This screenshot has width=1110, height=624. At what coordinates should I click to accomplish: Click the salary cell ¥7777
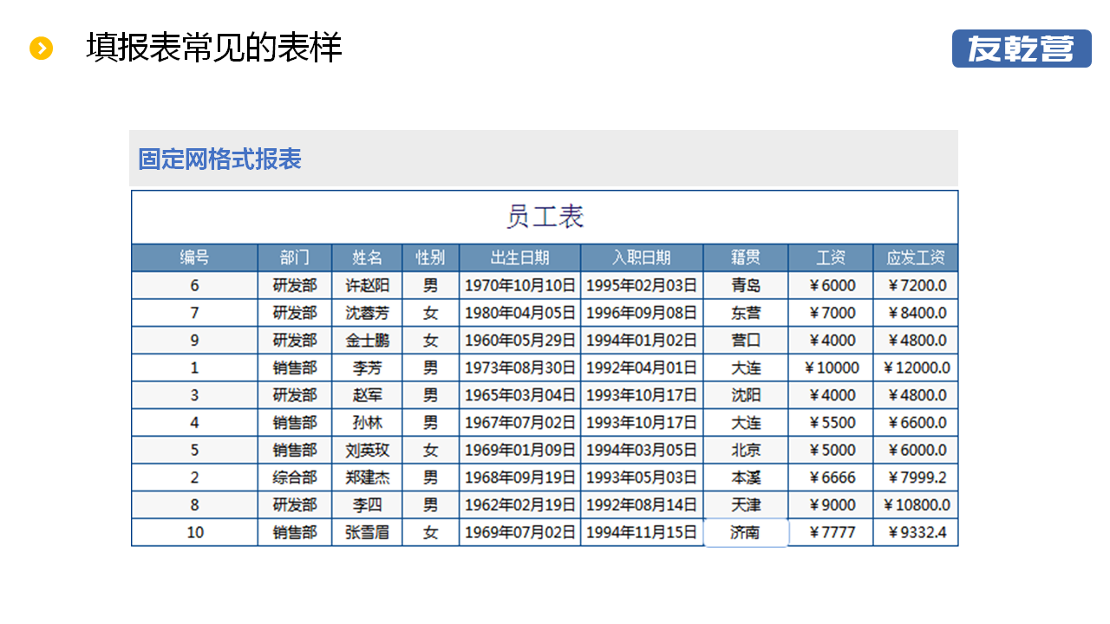pyautogui.click(x=831, y=532)
